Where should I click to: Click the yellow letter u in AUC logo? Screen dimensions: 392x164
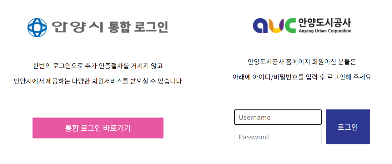(274, 26)
